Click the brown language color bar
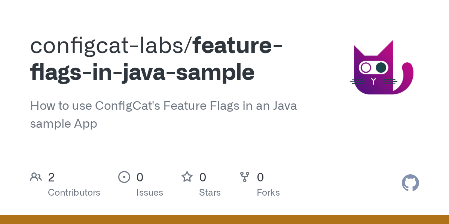This screenshot has width=449, height=224. [x=224, y=220]
